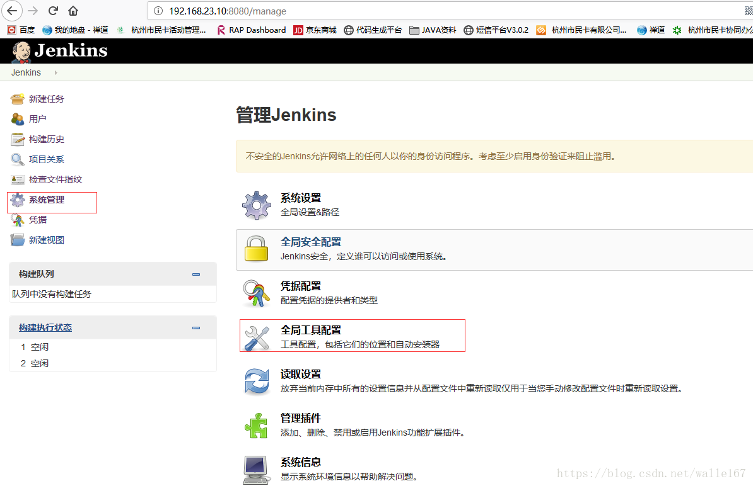Viewport: 753px width, 486px height.
Task: Open 凭据配置
Action: [301, 286]
